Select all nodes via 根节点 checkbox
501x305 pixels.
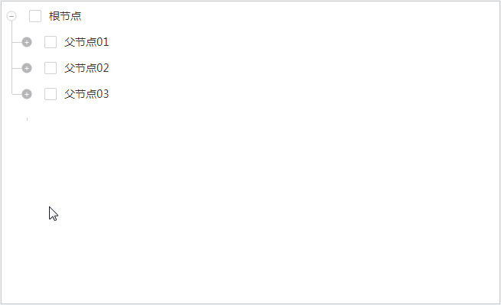35,16
